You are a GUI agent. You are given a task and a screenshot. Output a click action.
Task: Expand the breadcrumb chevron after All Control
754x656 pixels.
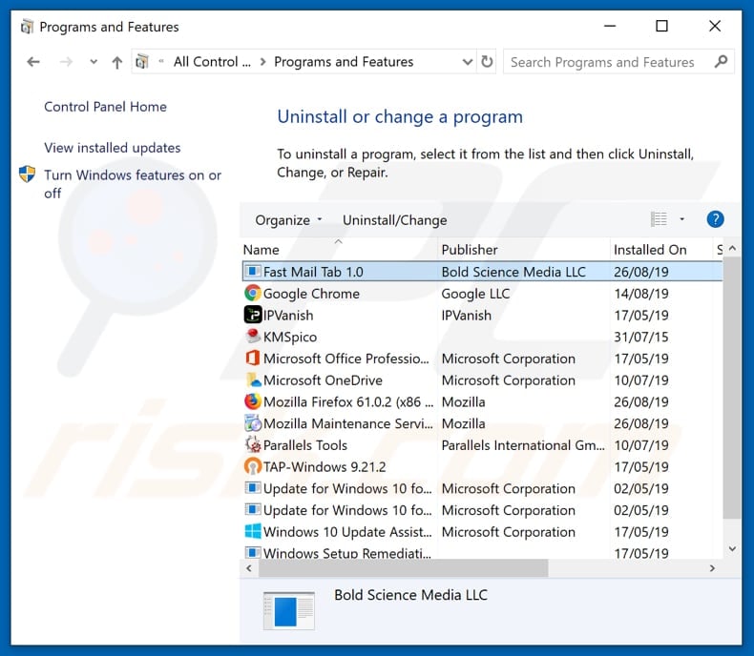coord(262,62)
